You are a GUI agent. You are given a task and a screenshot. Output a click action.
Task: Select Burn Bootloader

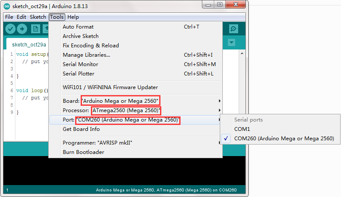(x=135, y=152)
